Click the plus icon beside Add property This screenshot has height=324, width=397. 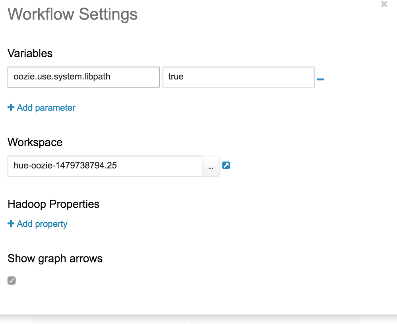tap(11, 224)
